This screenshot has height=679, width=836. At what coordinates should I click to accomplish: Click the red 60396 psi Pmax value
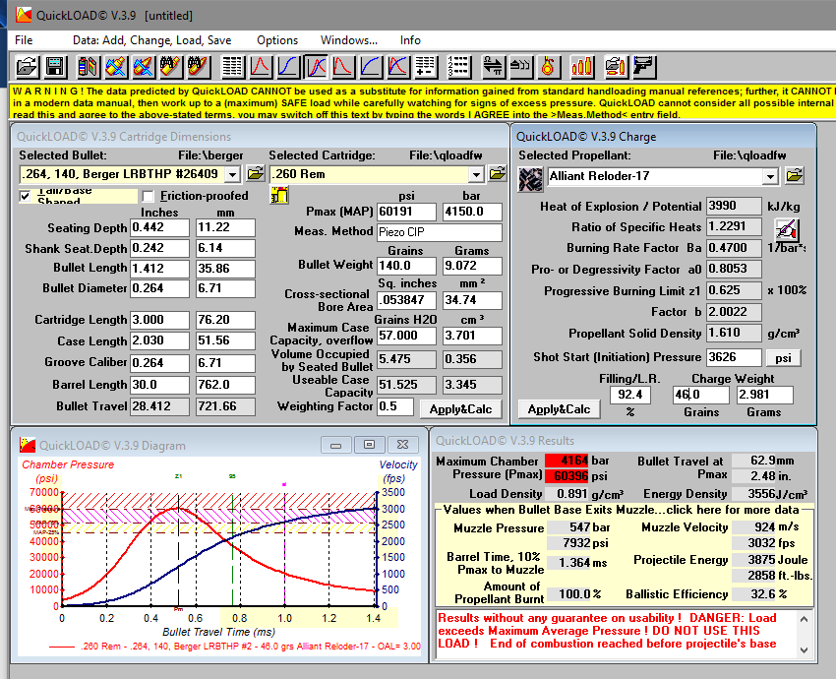click(x=567, y=475)
